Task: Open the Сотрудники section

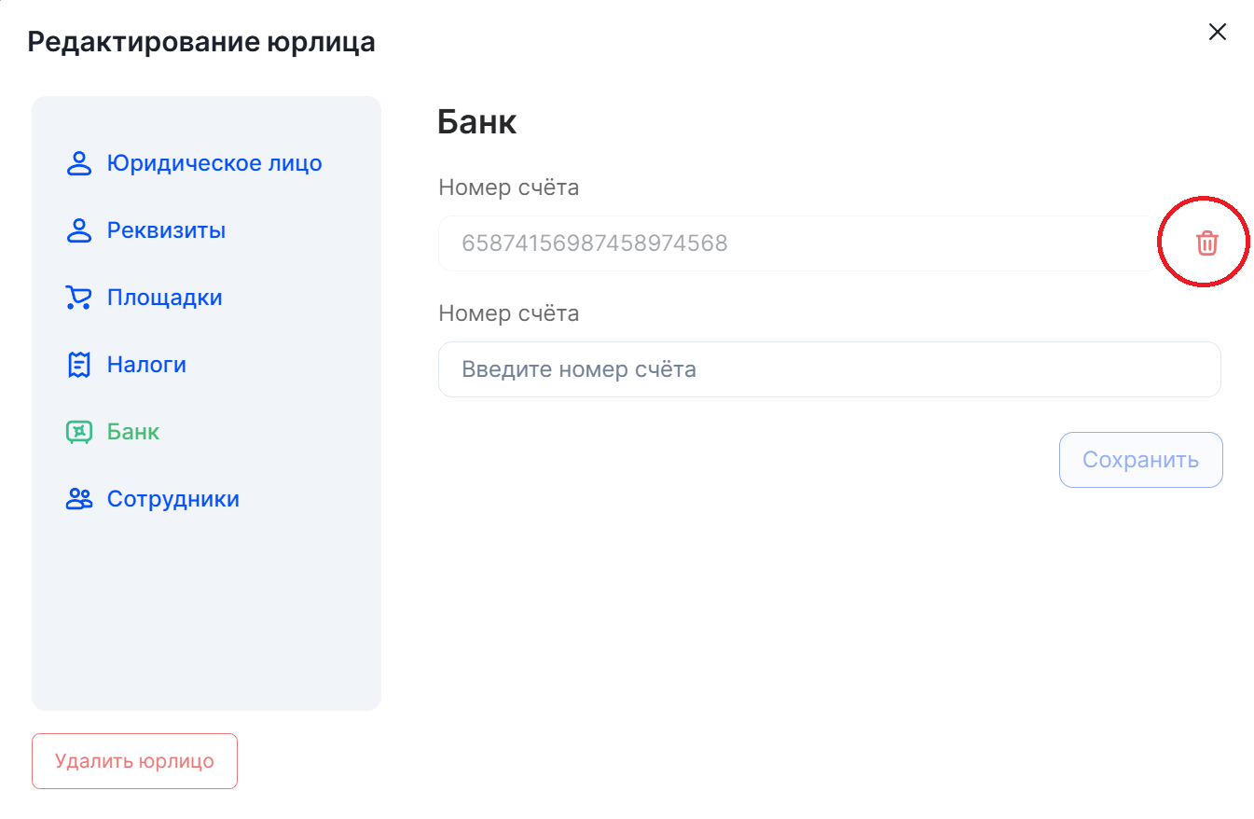Action: pos(172,499)
